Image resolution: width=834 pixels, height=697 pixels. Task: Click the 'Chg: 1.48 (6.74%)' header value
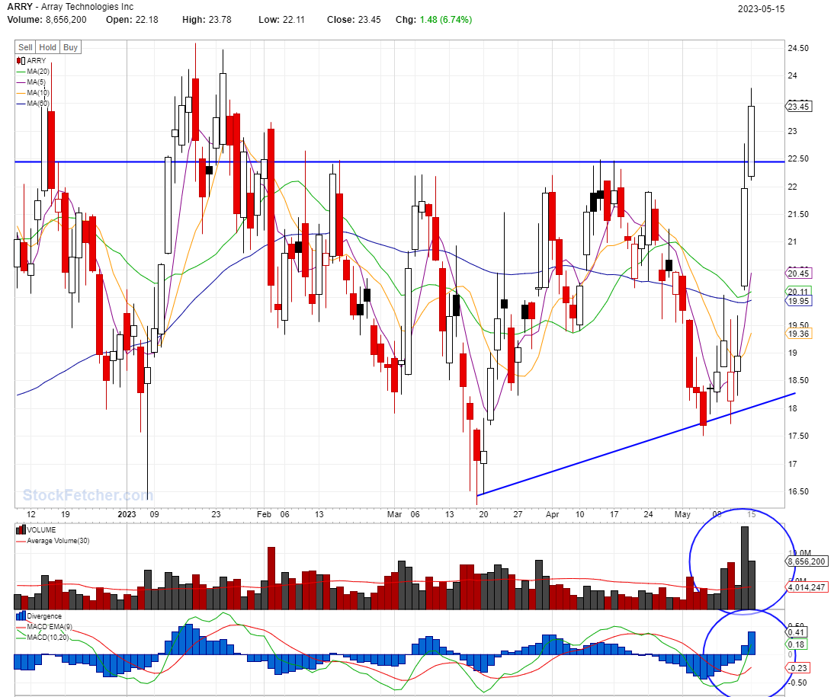(x=434, y=20)
